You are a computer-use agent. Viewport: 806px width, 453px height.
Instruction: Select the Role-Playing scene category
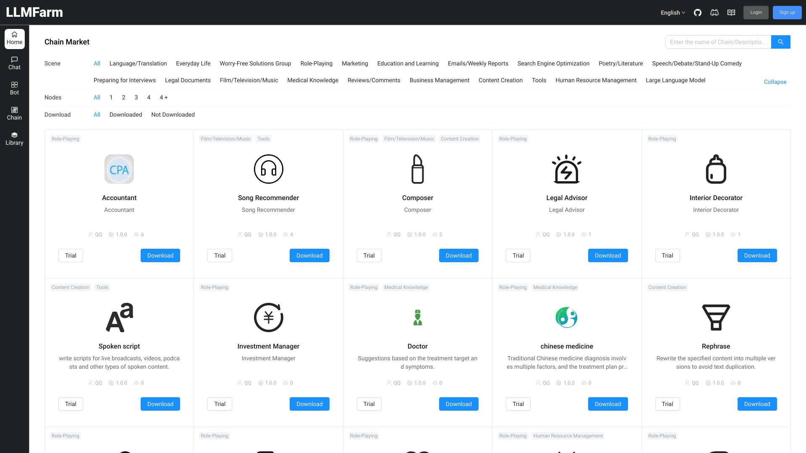pyautogui.click(x=316, y=63)
